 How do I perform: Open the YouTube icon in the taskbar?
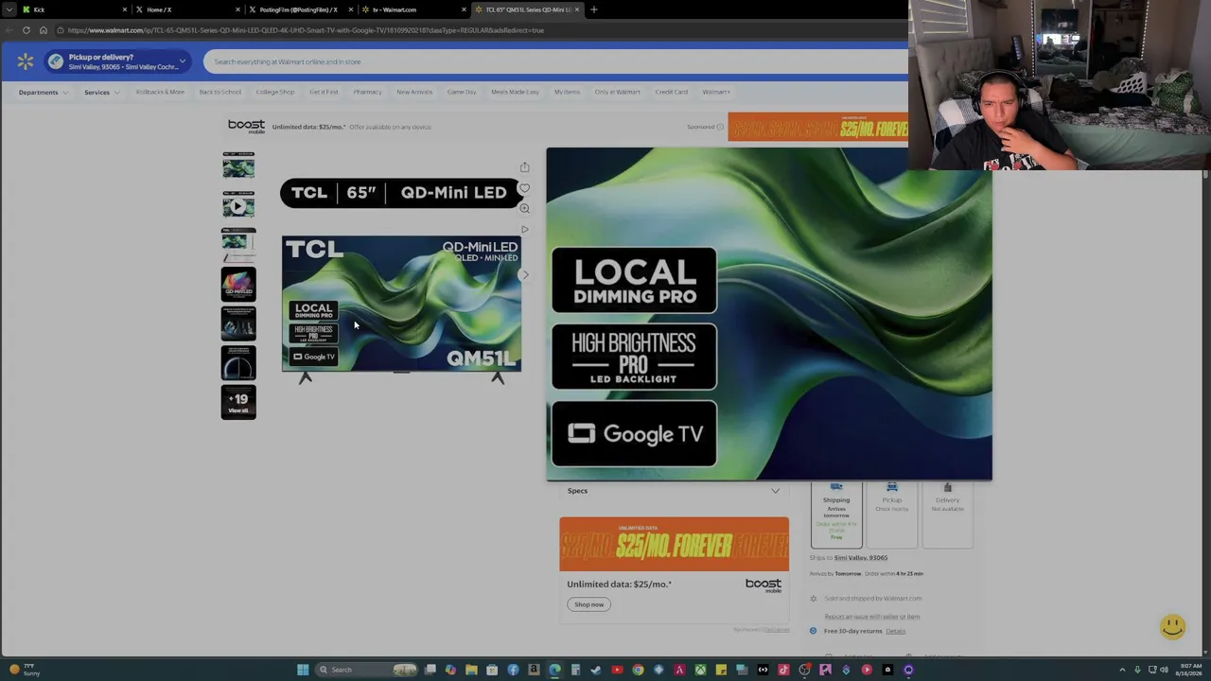click(617, 670)
